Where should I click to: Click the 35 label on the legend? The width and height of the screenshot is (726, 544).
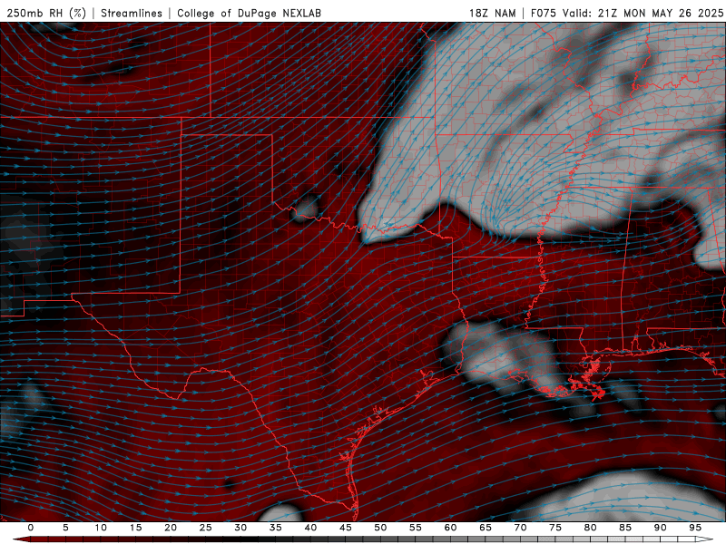(x=276, y=528)
